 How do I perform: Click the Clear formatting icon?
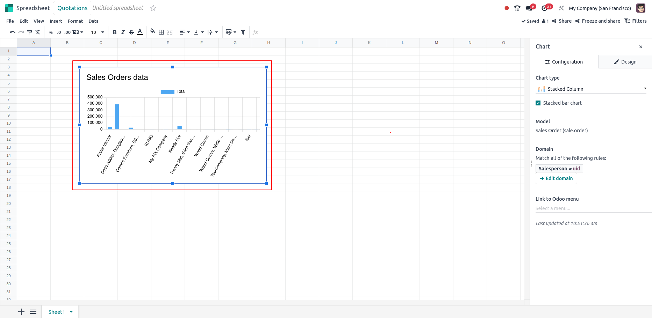click(38, 32)
